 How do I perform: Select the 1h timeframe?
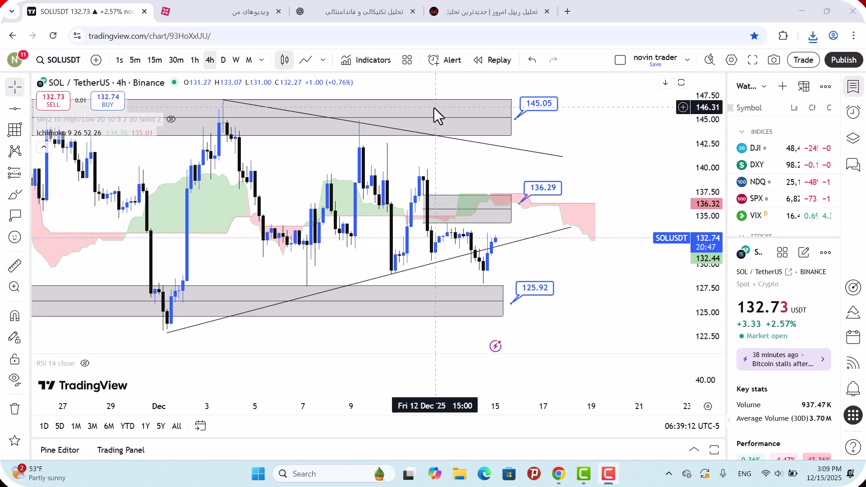pyautogui.click(x=194, y=60)
